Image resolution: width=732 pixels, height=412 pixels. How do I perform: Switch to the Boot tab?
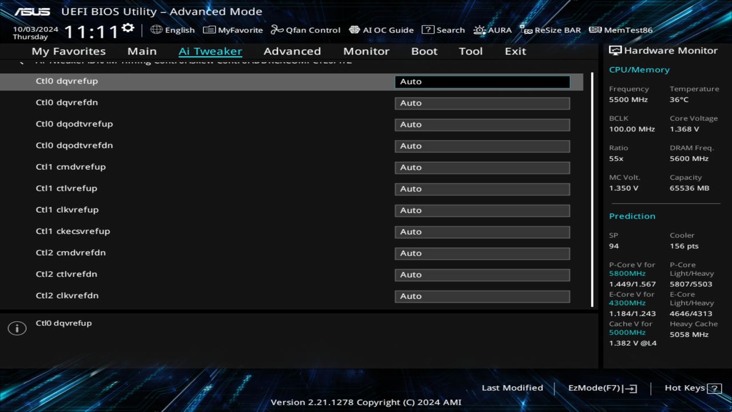click(424, 51)
